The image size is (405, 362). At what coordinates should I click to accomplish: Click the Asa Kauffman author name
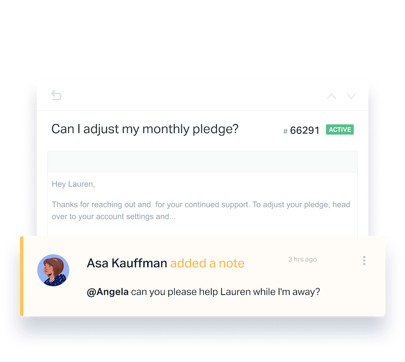pyautogui.click(x=127, y=264)
